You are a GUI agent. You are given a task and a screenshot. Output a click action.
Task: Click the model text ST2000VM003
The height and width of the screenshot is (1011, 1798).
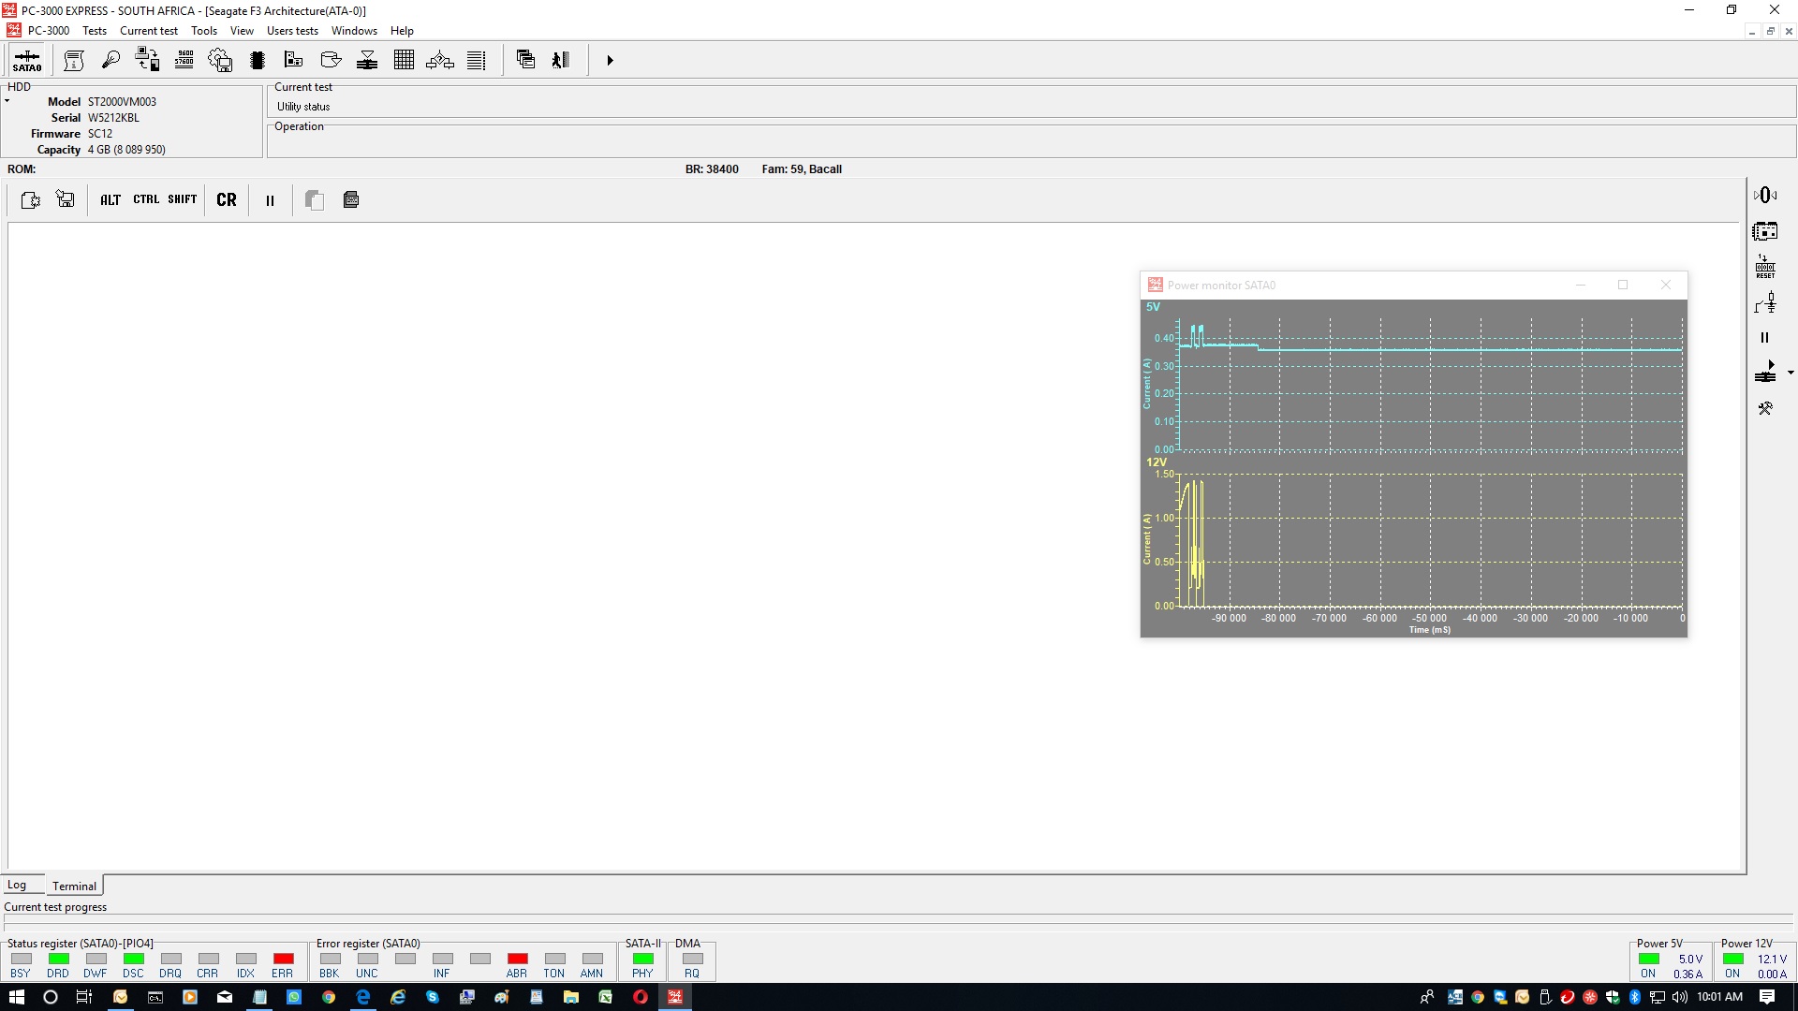point(122,102)
